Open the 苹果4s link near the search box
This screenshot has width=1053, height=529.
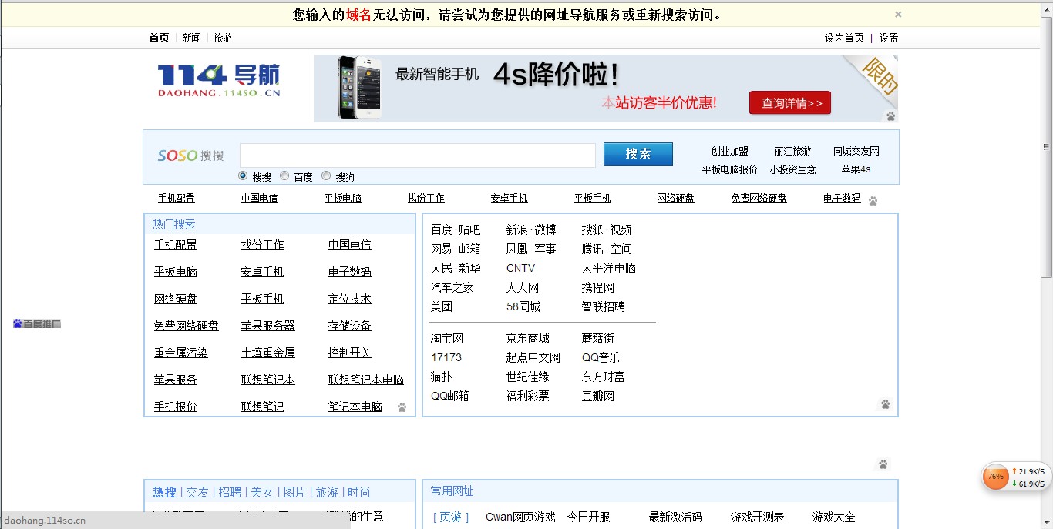[856, 170]
